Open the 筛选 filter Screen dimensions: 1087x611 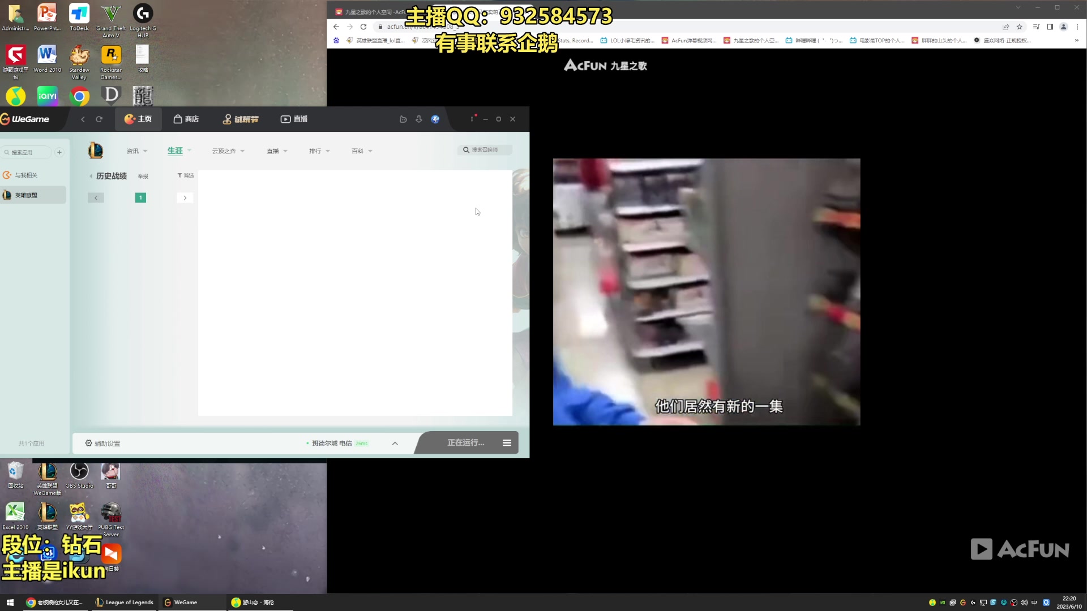(186, 175)
